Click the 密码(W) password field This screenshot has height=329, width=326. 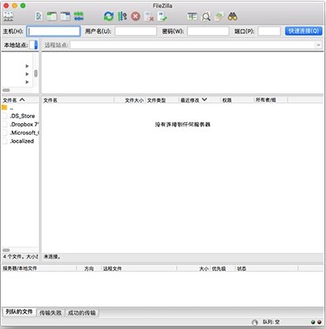click(208, 31)
